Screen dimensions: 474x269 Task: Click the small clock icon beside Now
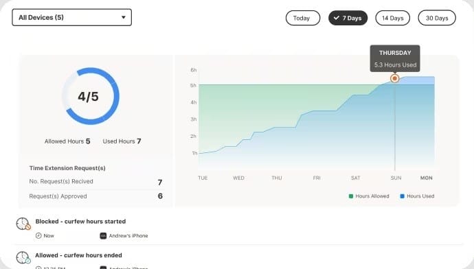(38, 235)
